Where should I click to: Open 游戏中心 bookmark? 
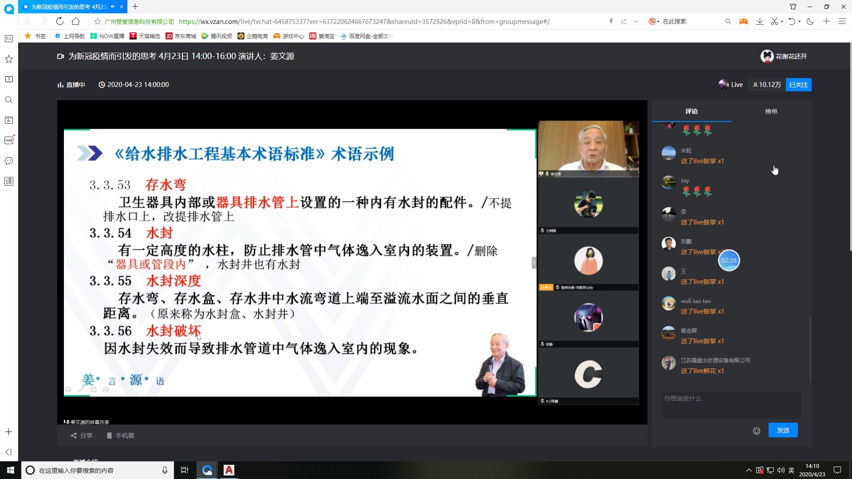coord(289,36)
